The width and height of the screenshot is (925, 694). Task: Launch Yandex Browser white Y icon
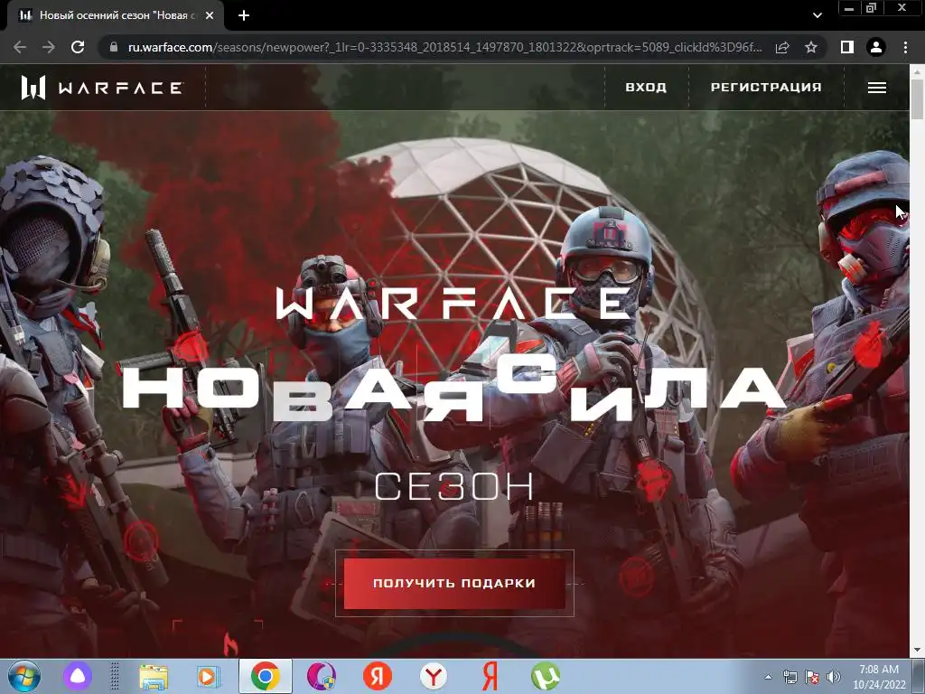433,676
